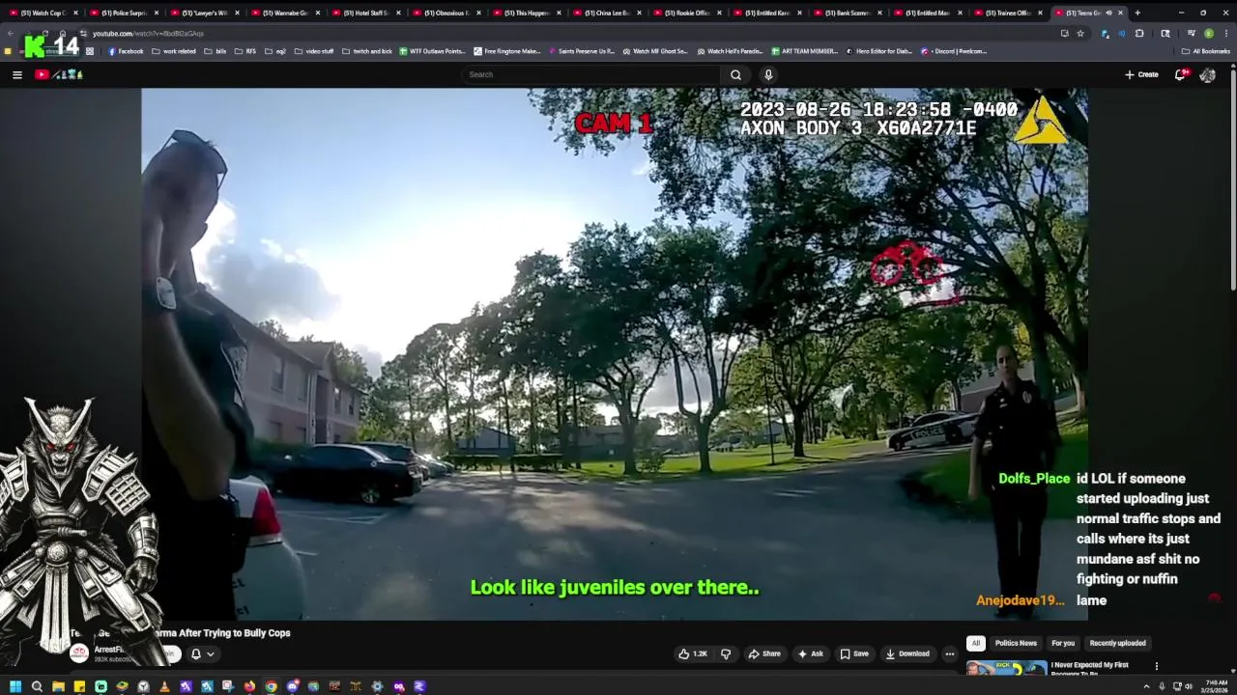Open more actions three-dot menu by Download
Screen dimensions: 1237x695
point(949,653)
